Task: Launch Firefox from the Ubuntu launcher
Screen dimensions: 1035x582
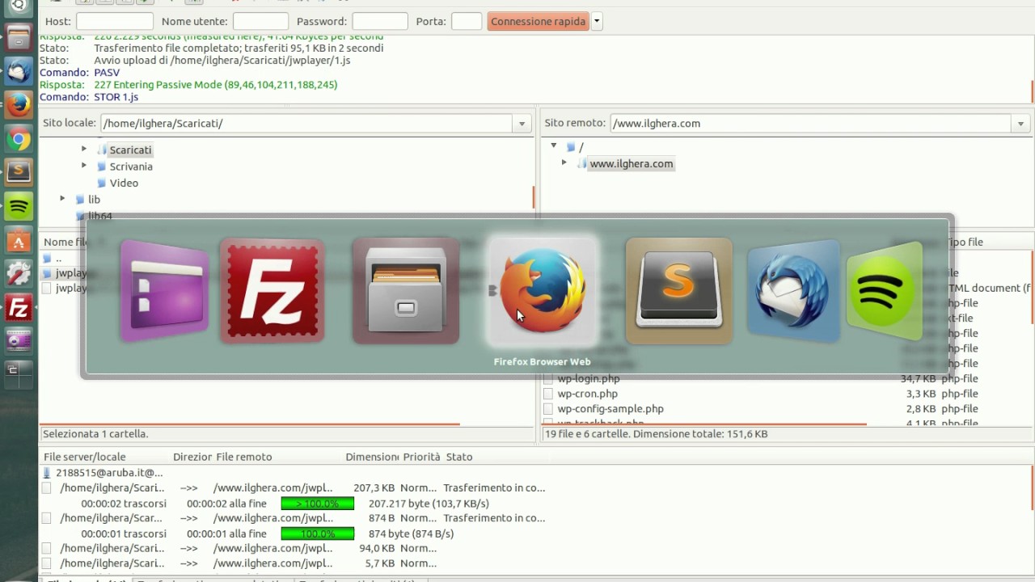Action: [19, 104]
